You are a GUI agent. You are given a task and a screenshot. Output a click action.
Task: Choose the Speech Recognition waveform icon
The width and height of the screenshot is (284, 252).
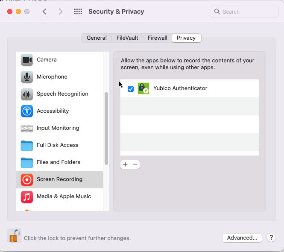tap(27, 94)
